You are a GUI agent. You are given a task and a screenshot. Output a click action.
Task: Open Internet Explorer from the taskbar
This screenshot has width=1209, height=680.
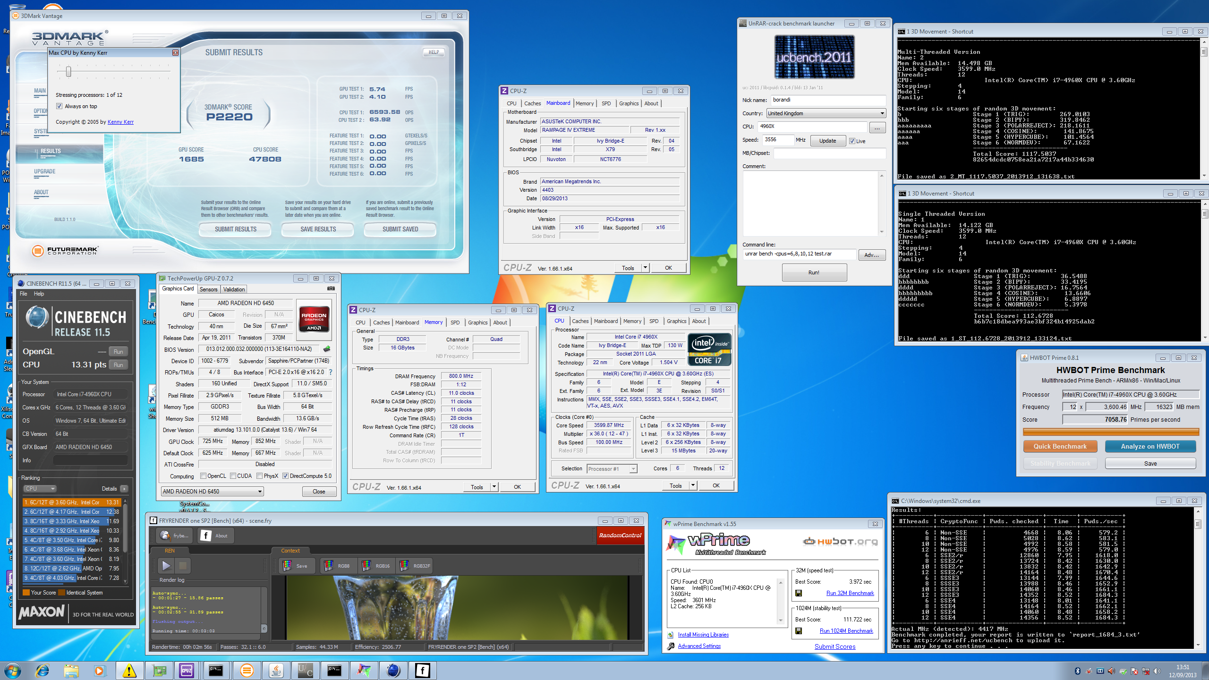43,670
